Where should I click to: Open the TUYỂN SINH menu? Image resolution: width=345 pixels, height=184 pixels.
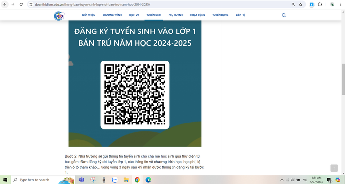tap(154, 15)
